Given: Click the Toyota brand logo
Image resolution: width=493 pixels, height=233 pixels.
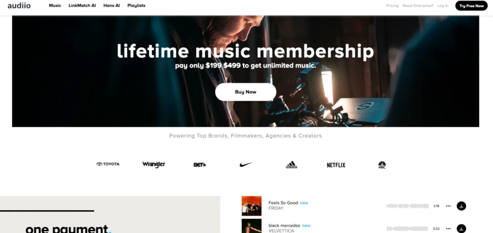Looking at the screenshot, I should pyautogui.click(x=108, y=164).
